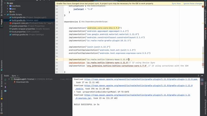The image size is (207, 116).
Task: Click fold marker at line 40 closing brace
Action: pos(63,12)
